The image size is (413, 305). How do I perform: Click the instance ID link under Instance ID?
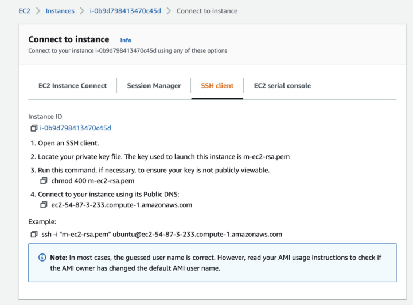click(x=75, y=128)
